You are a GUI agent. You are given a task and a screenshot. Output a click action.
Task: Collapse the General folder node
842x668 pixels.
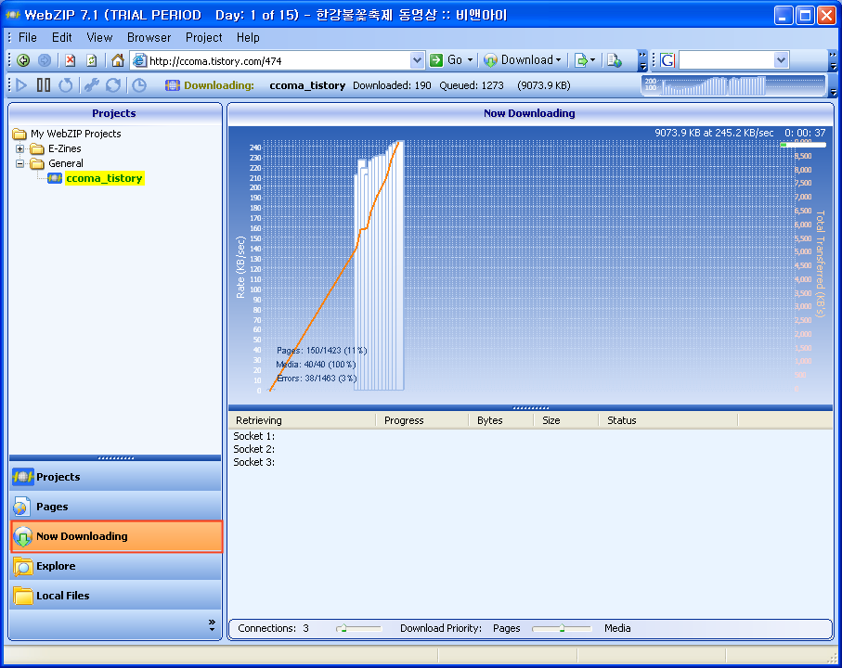click(x=19, y=163)
